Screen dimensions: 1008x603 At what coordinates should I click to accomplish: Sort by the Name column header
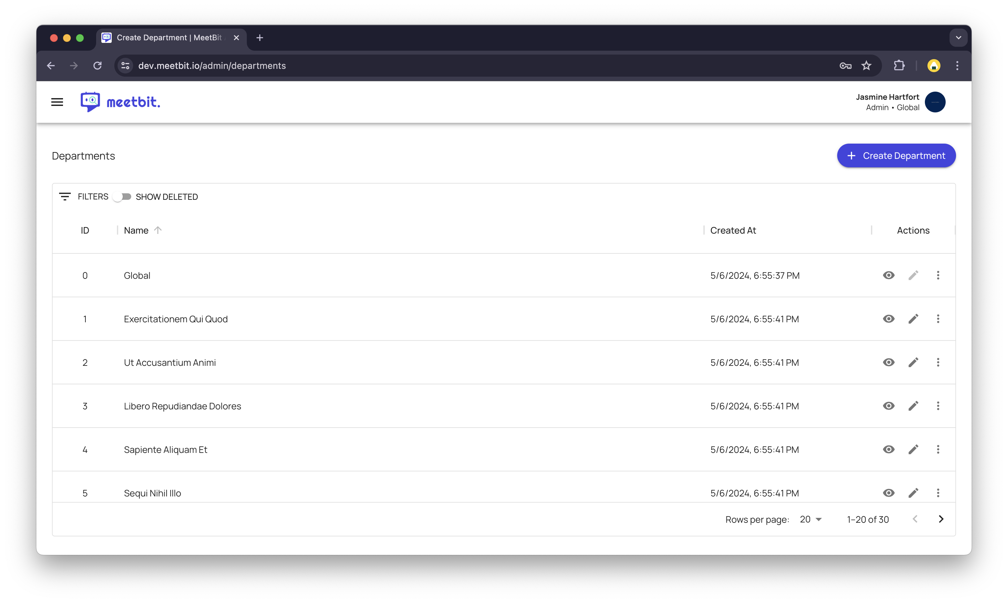[x=136, y=230]
